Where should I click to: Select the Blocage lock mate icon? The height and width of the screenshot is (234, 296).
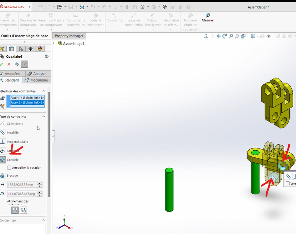pos(2,176)
